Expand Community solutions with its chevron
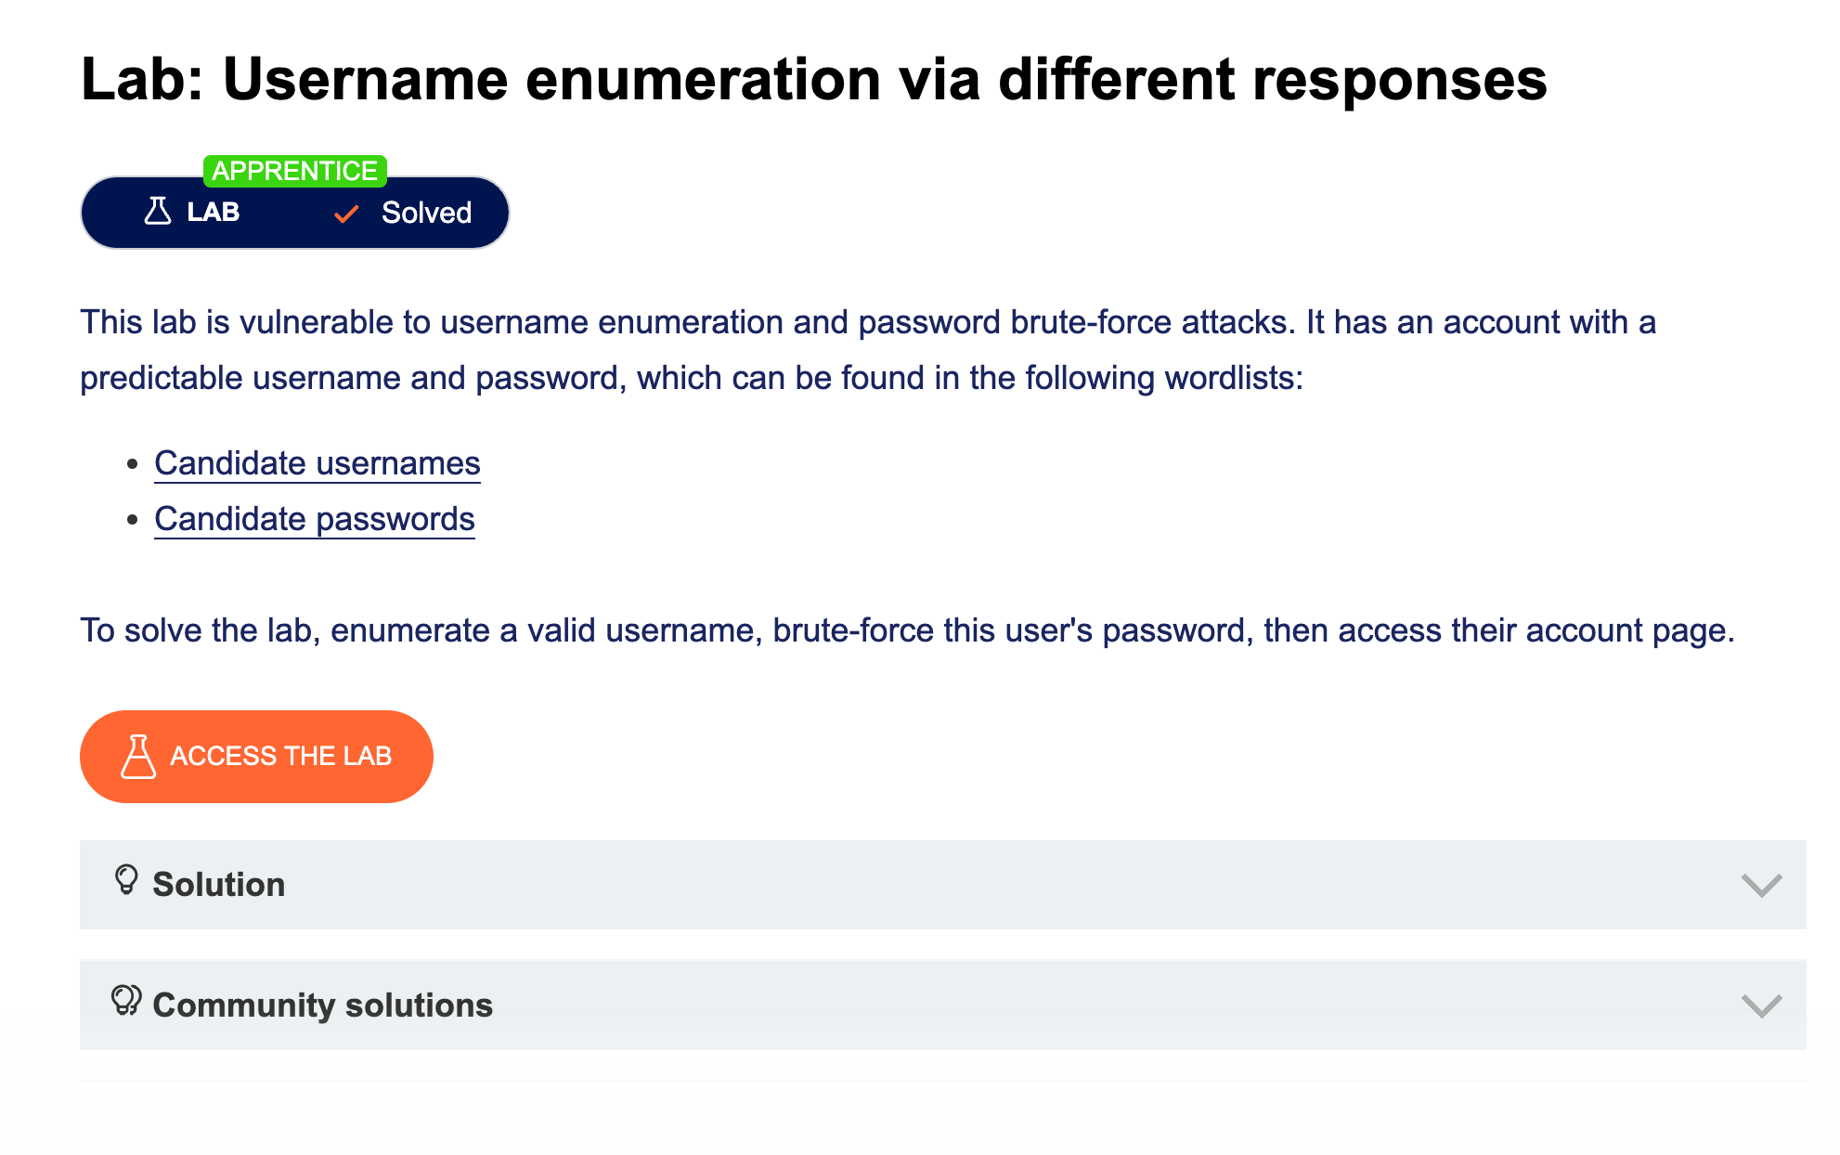Screen dimensions: 1840x1155 pyautogui.click(x=1761, y=1006)
